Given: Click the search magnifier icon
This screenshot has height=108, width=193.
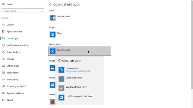Looking at the screenshot, I should [x=42, y=11].
